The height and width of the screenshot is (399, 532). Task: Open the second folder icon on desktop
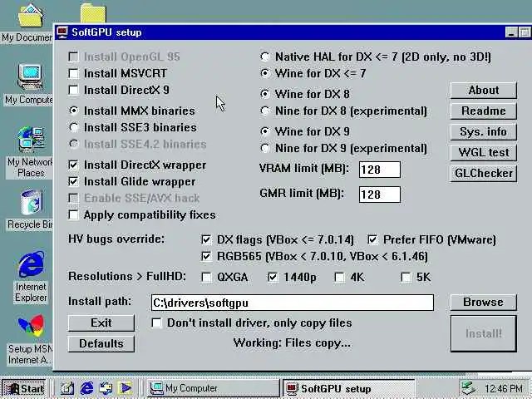point(93,13)
